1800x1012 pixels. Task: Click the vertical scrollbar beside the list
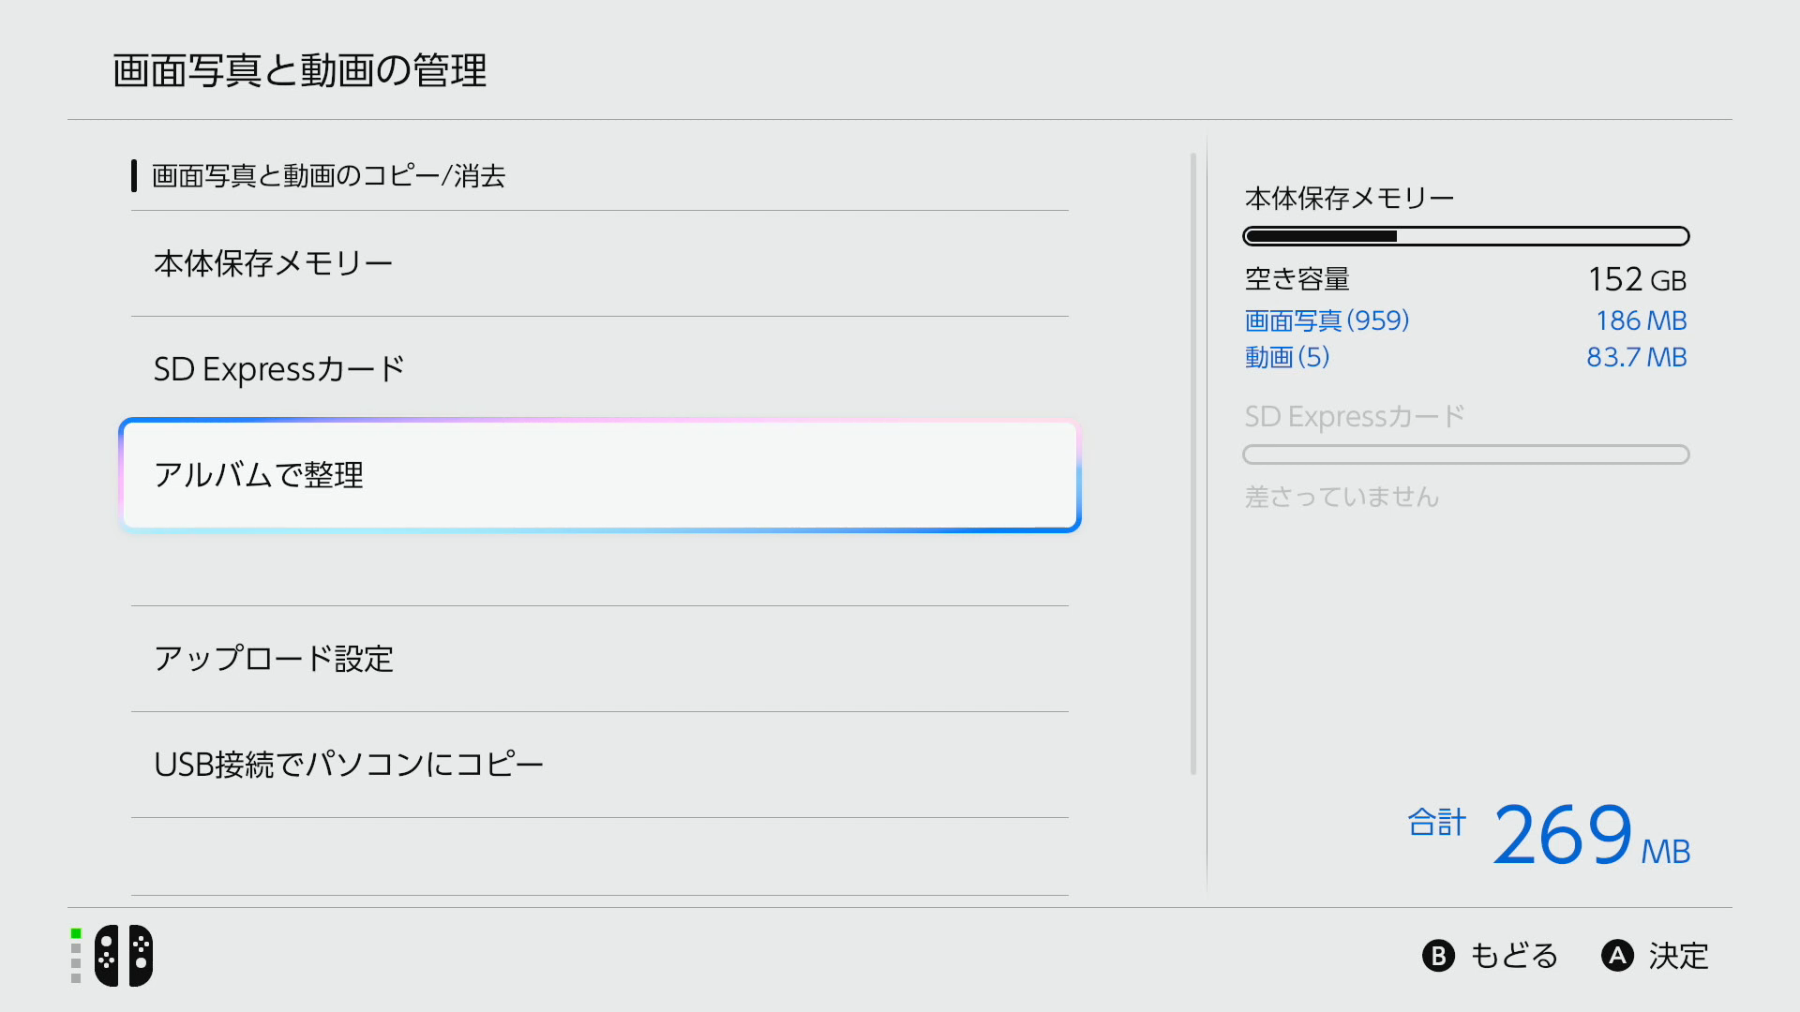point(1192,464)
